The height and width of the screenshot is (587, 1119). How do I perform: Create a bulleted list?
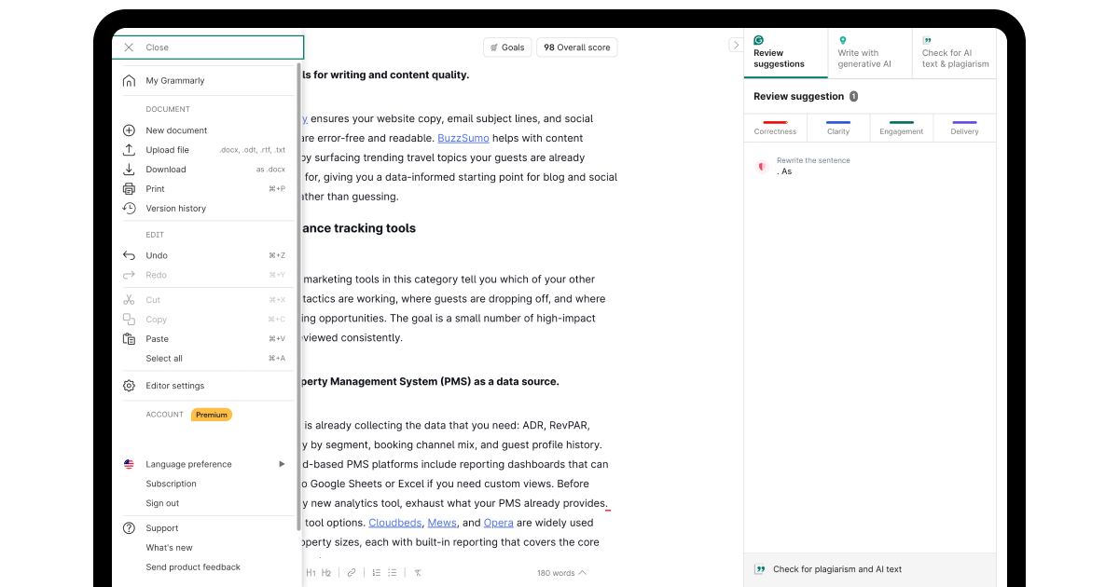click(393, 573)
